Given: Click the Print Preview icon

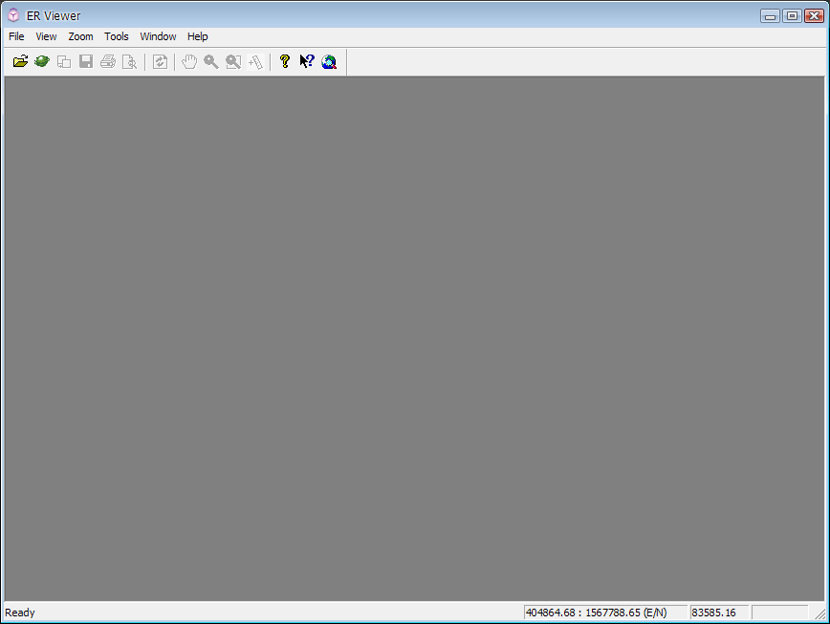Looking at the screenshot, I should click(130, 61).
